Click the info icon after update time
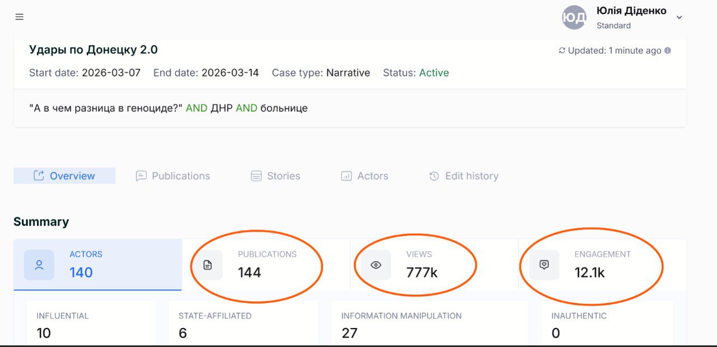This screenshot has height=347, width=717. tap(668, 51)
